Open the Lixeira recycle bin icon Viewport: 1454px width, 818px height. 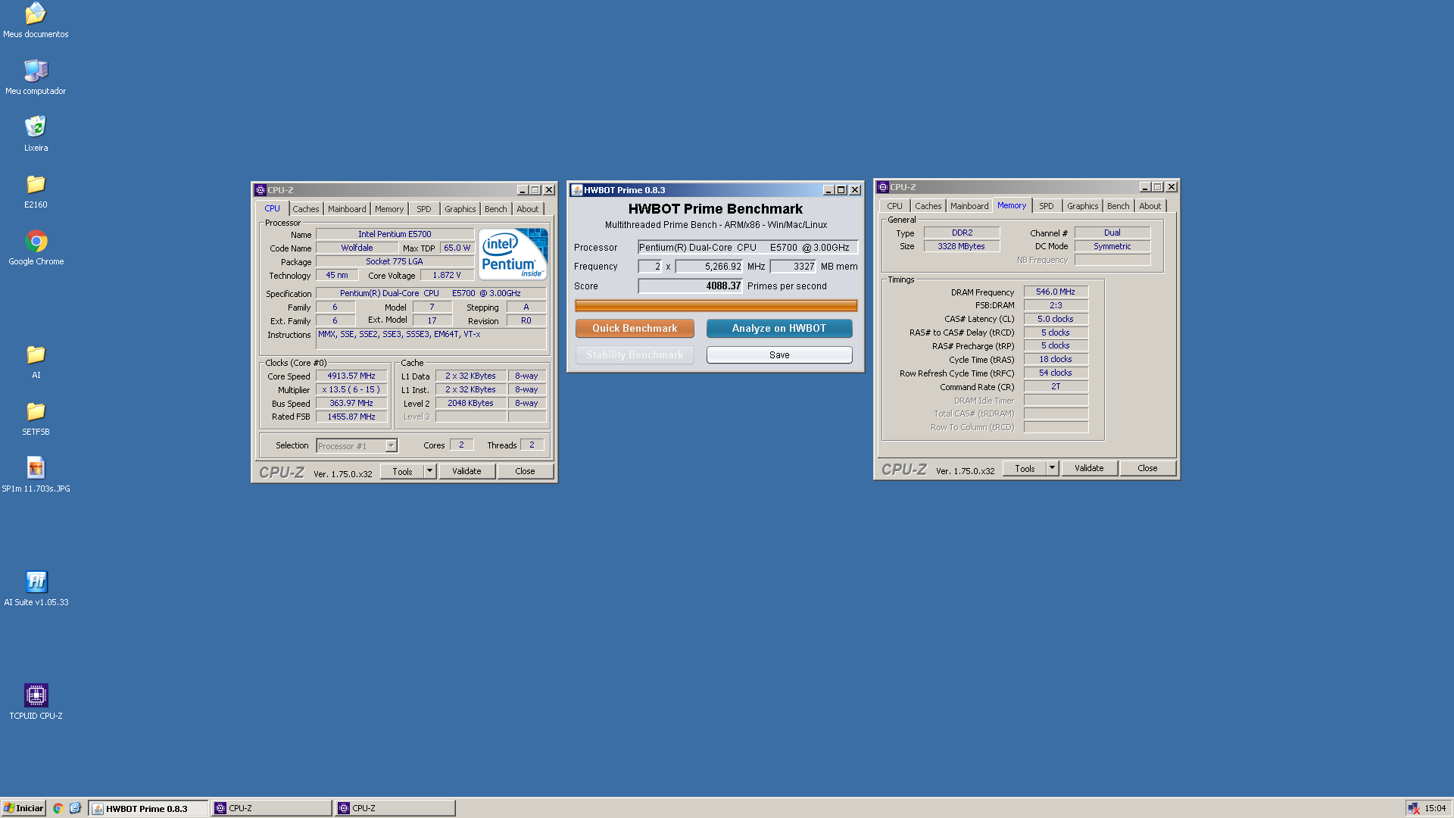coord(36,134)
